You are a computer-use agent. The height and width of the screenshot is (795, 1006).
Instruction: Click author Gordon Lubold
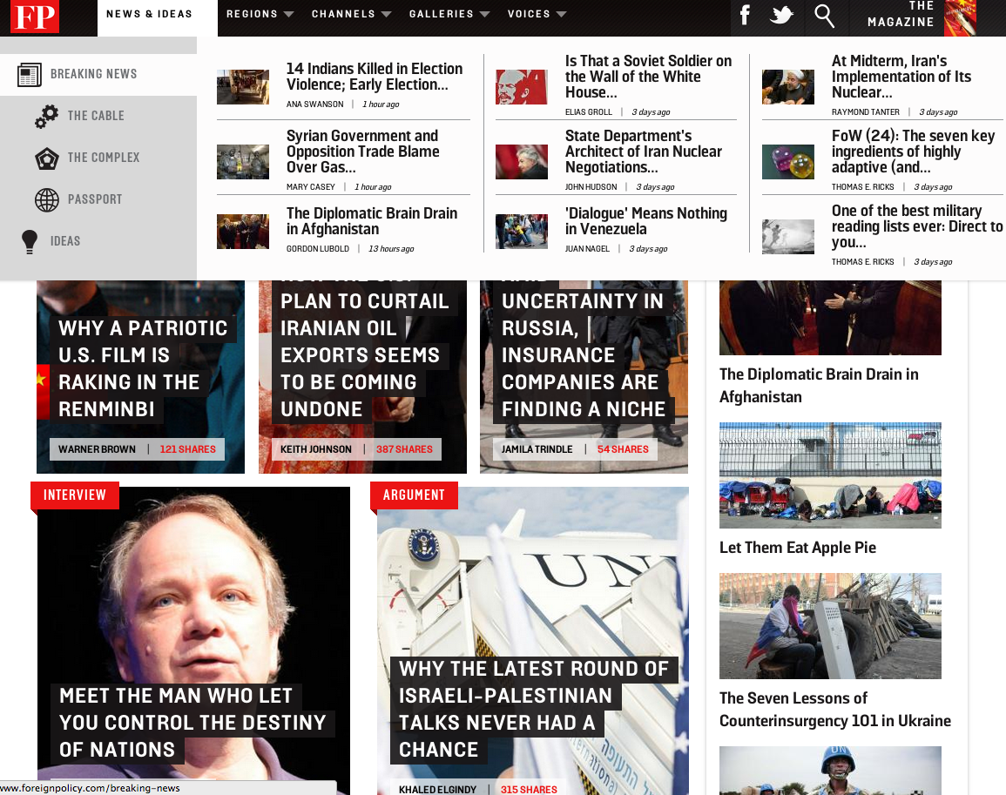318,248
